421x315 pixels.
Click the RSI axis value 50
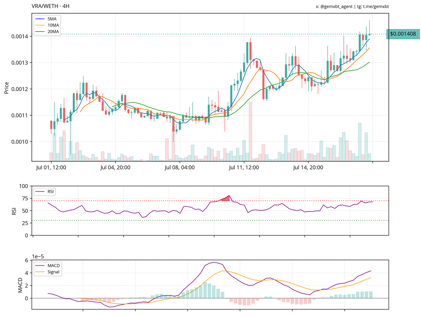pyautogui.click(x=25, y=211)
